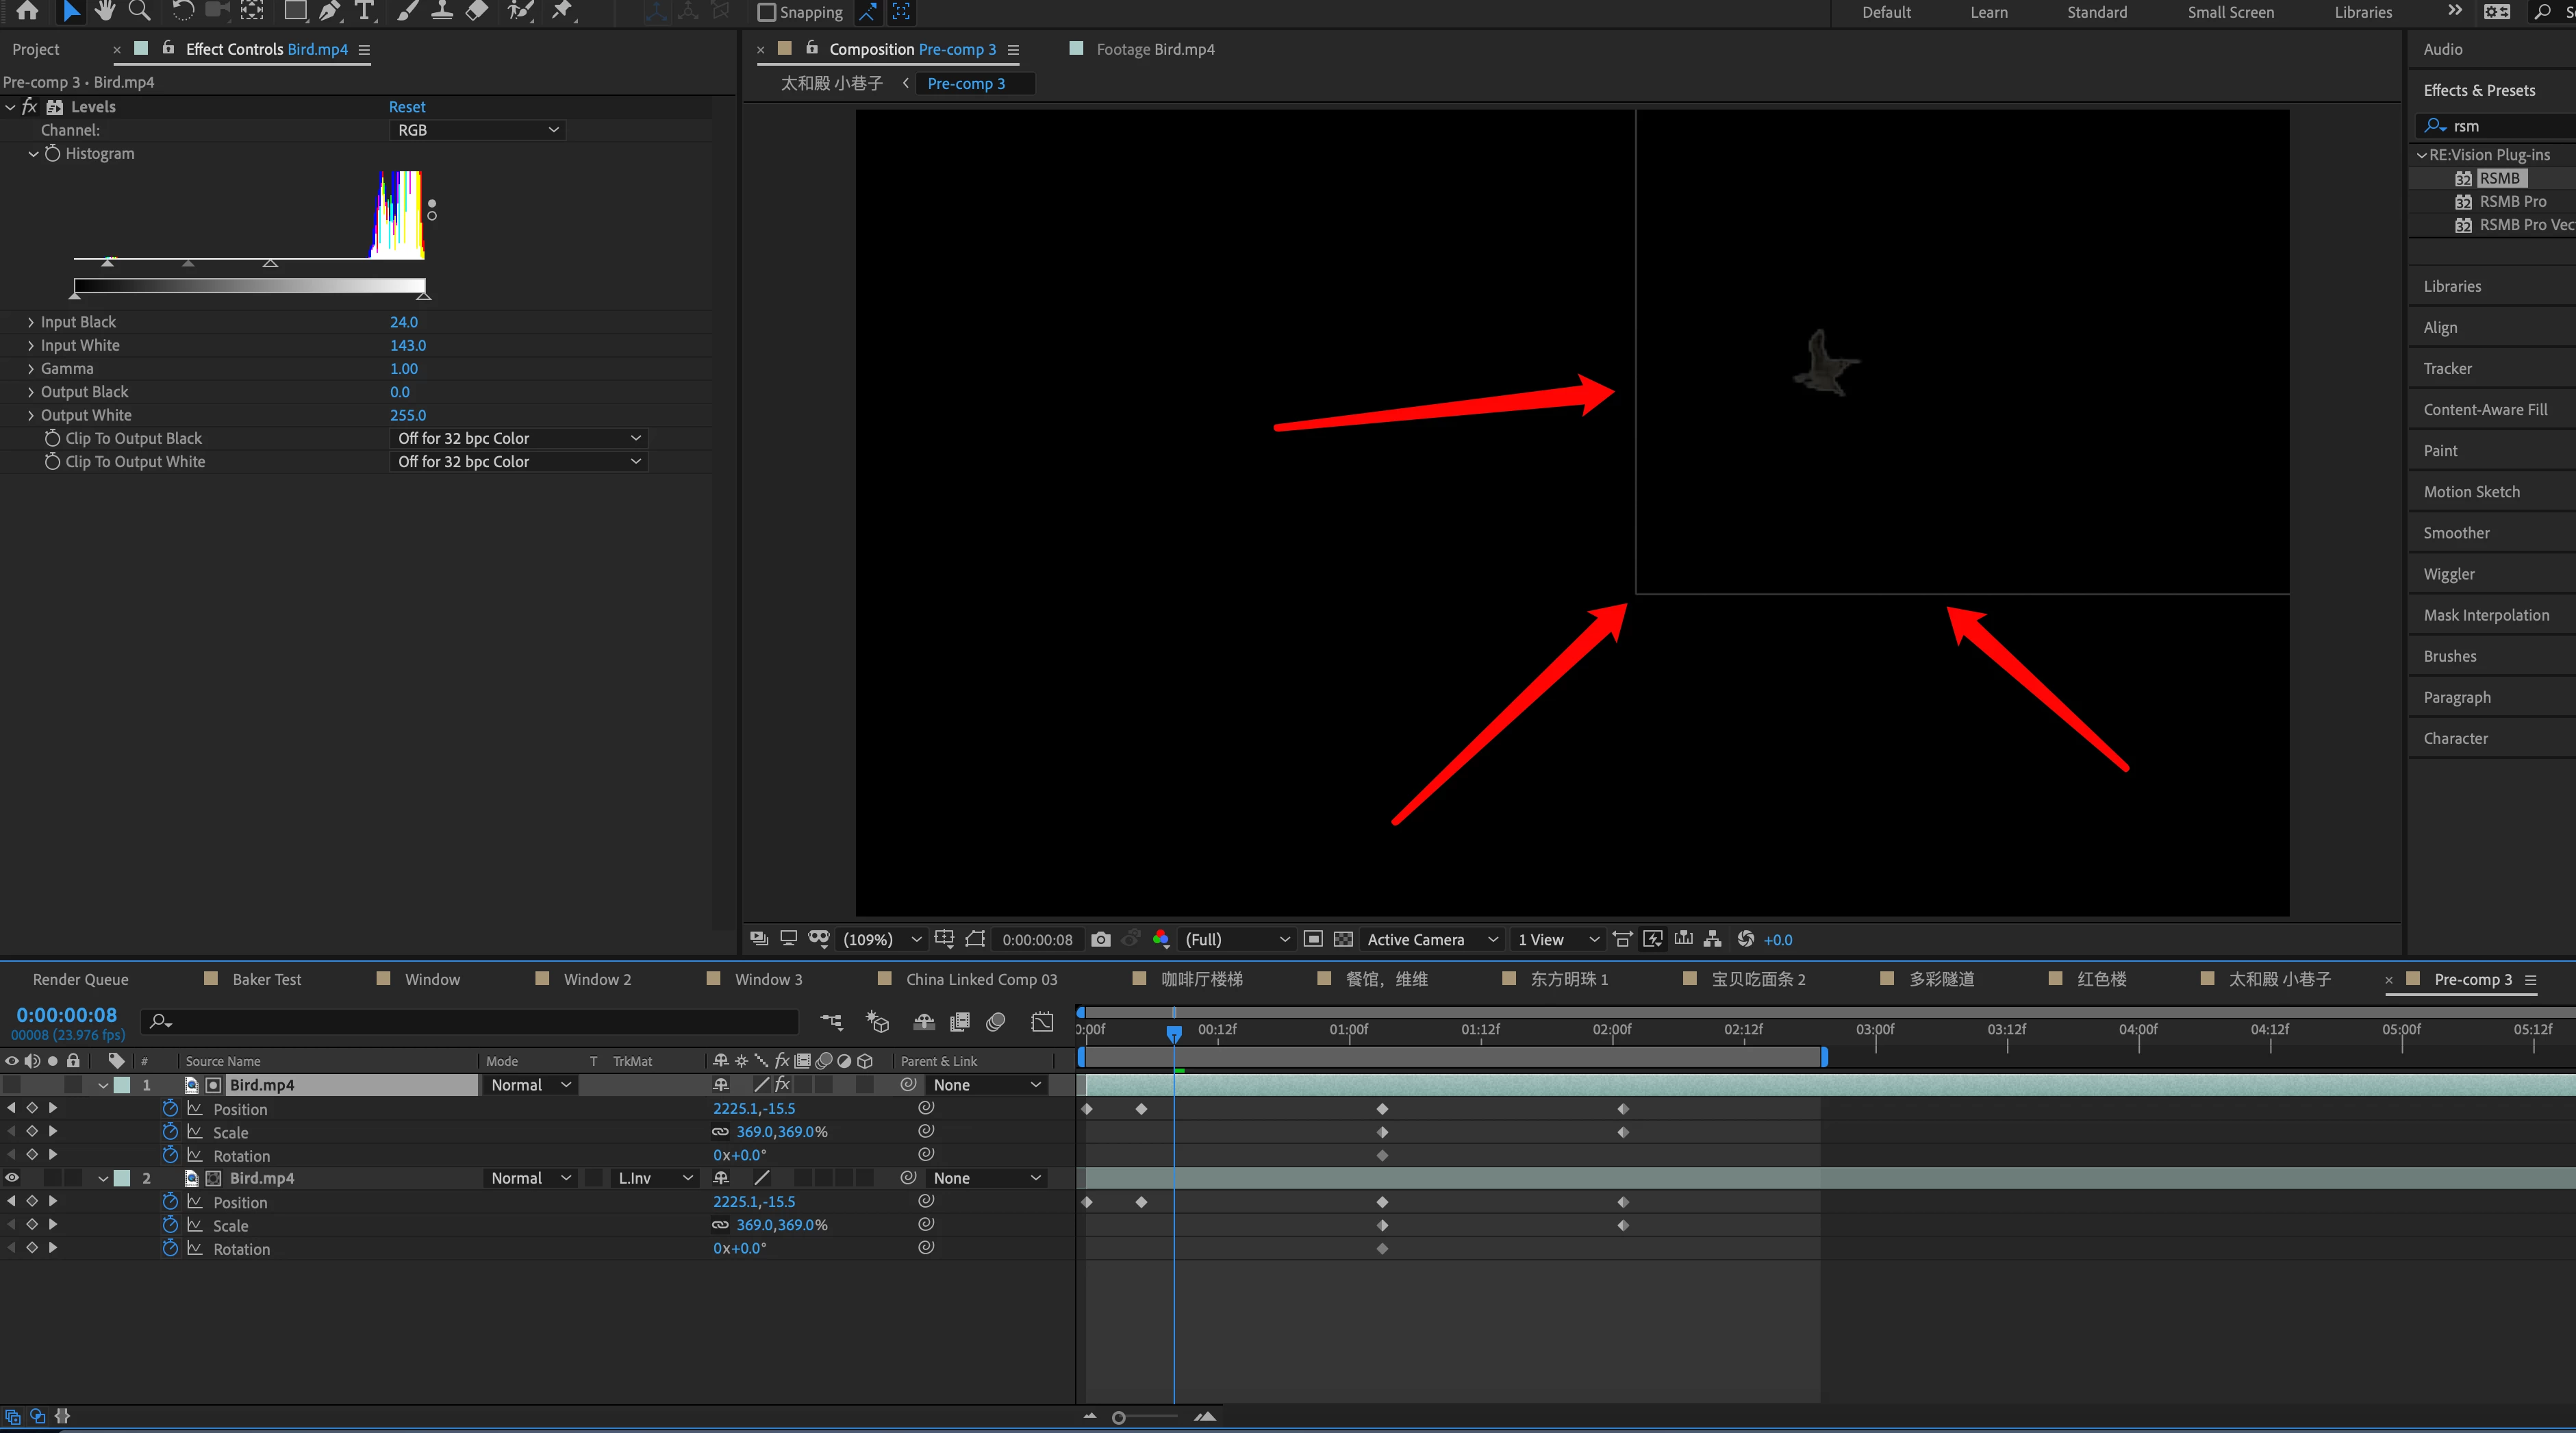Toggle transparency grid button in viewer

[x=1343, y=938]
